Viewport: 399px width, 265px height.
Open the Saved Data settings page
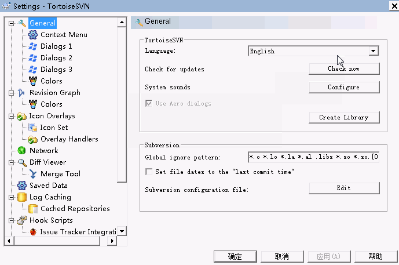[48, 186]
